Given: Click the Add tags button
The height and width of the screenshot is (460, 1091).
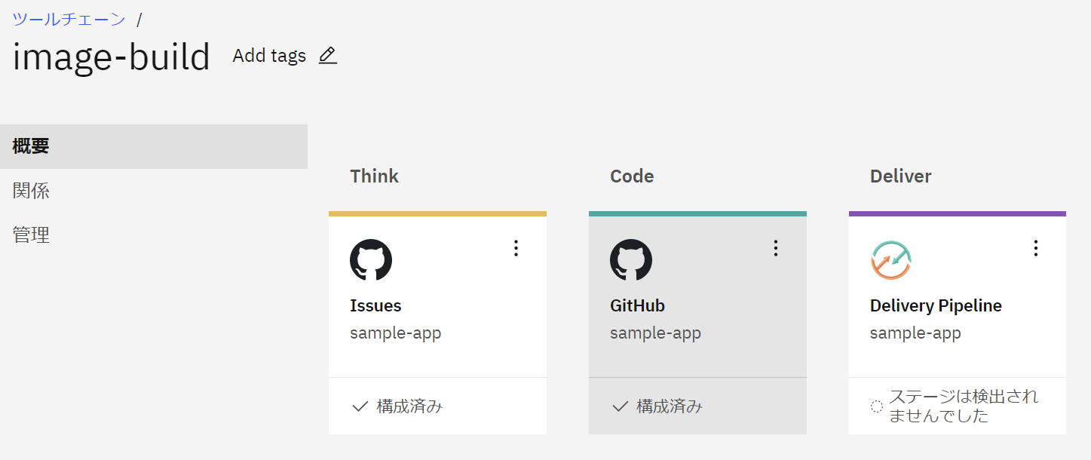Looking at the screenshot, I should pos(269,56).
